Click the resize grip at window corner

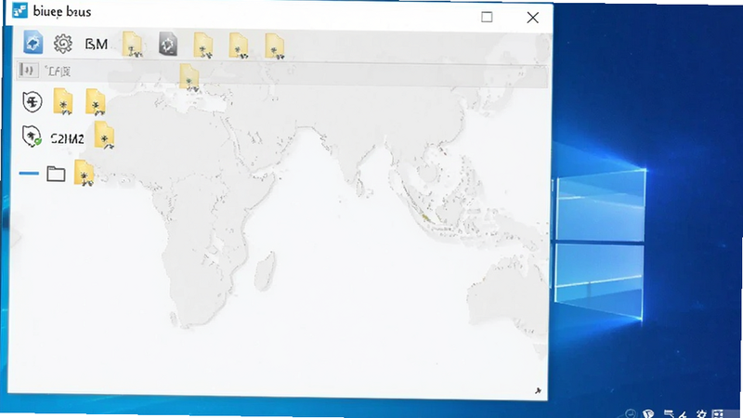point(538,390)
